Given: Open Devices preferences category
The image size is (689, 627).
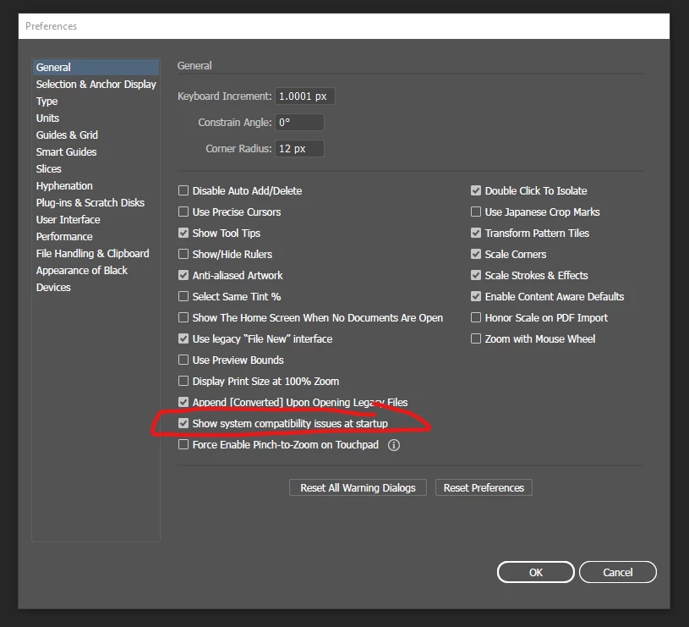Looking at the screenshot, I should (96, 287).
